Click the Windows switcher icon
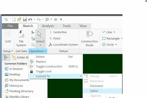147x98 pixels. 47,20
